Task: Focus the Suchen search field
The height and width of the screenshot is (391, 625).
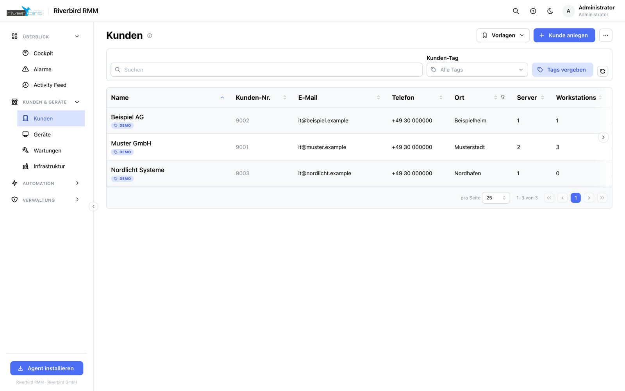Action: point(266,70)
